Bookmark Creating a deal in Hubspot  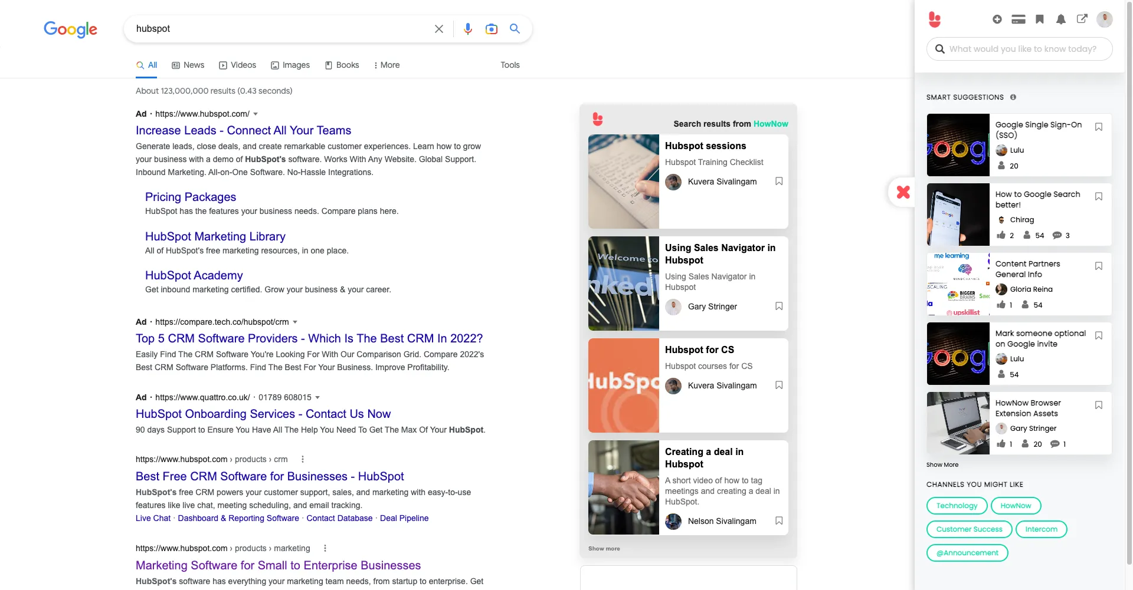(779, 521)
